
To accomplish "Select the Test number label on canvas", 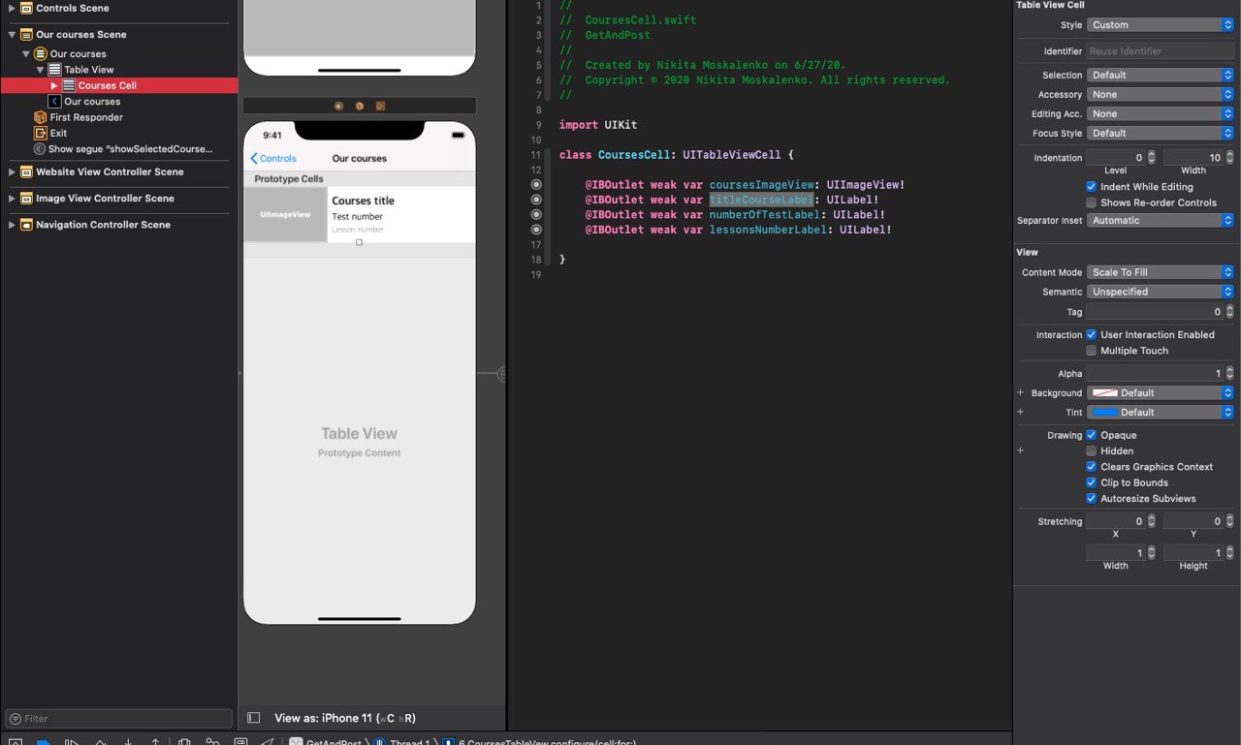I will click(x=357, y=216).
